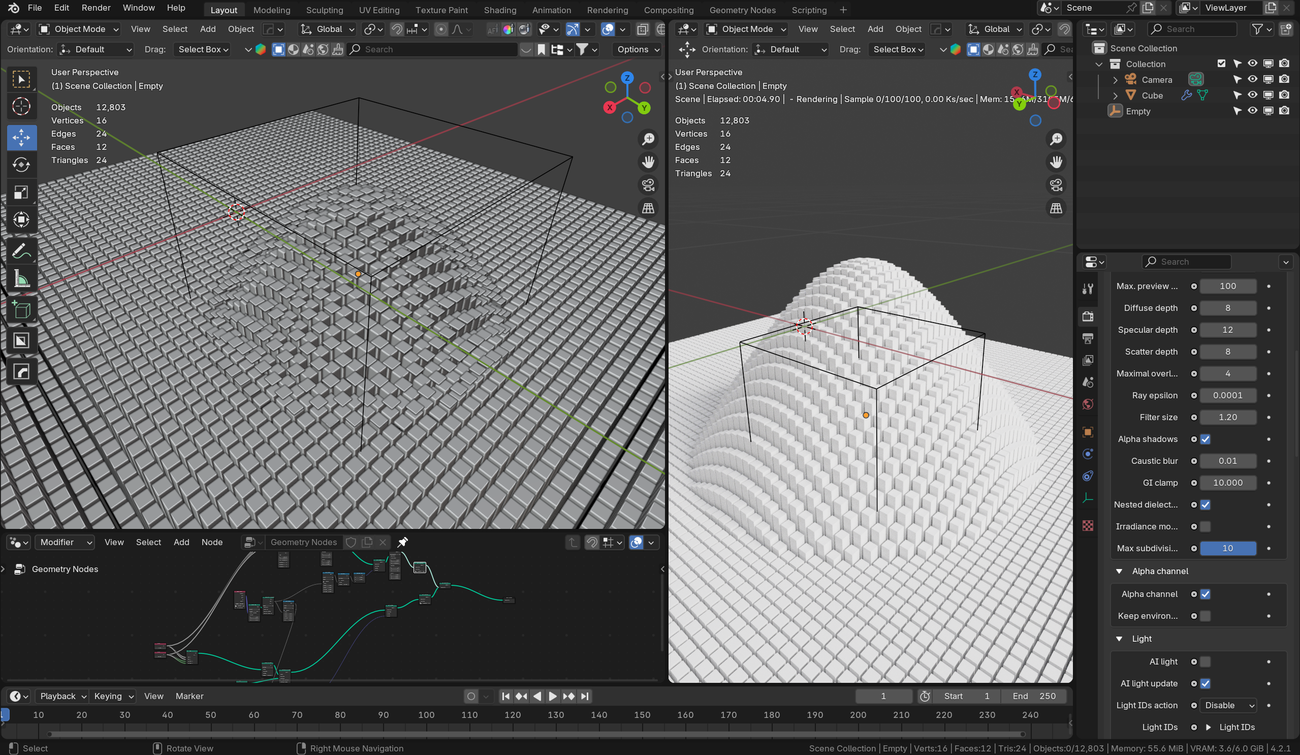Select the Scale tool in left toolbar
This screenshot has width=1300, height=755.
21,193
